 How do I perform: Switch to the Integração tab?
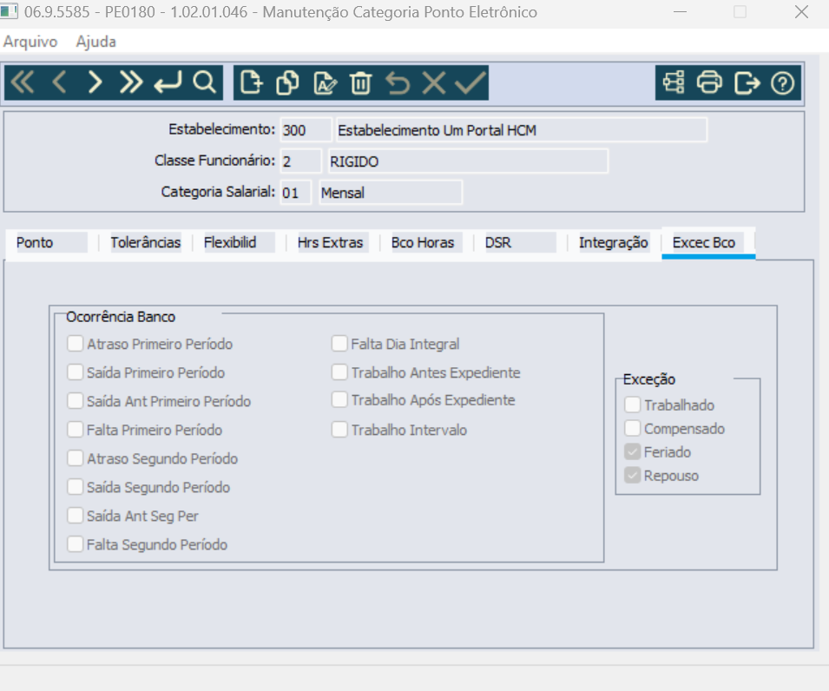[x=614, y=243]
